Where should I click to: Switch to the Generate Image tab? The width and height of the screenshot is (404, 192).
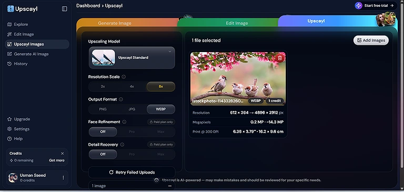point(115,23)
